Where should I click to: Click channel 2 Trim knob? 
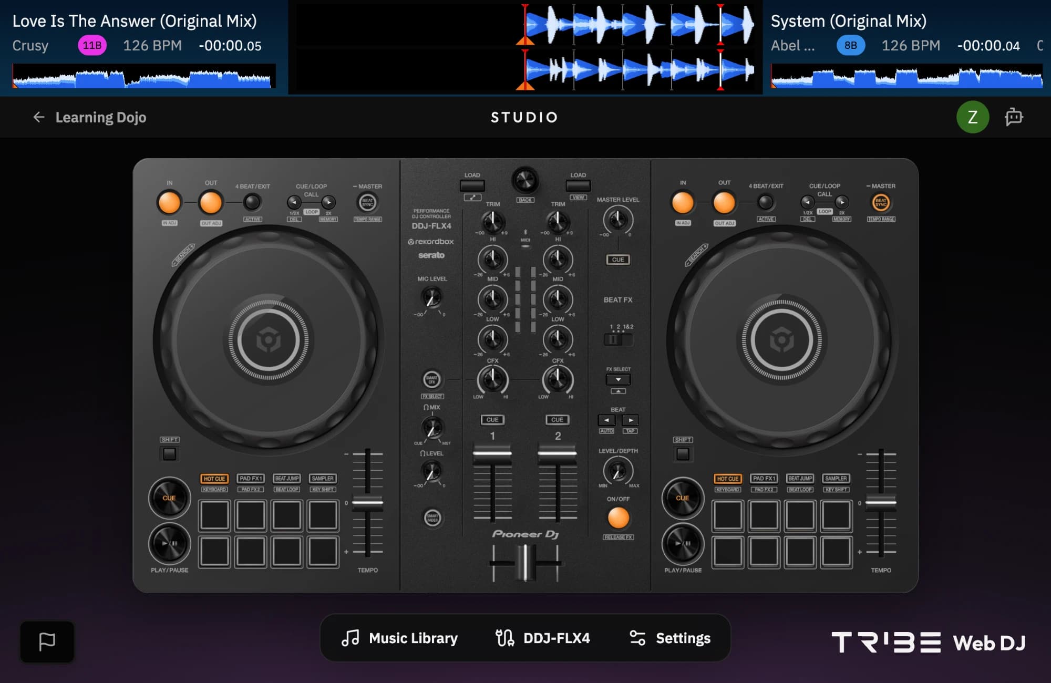point(558,222)
